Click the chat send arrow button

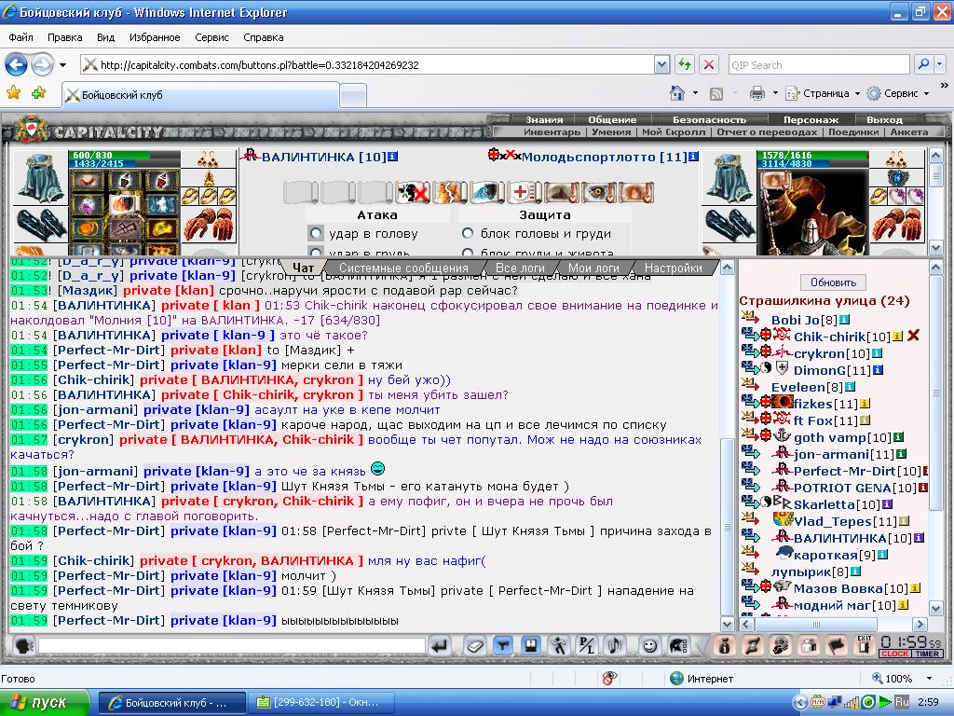click(440, 645)
